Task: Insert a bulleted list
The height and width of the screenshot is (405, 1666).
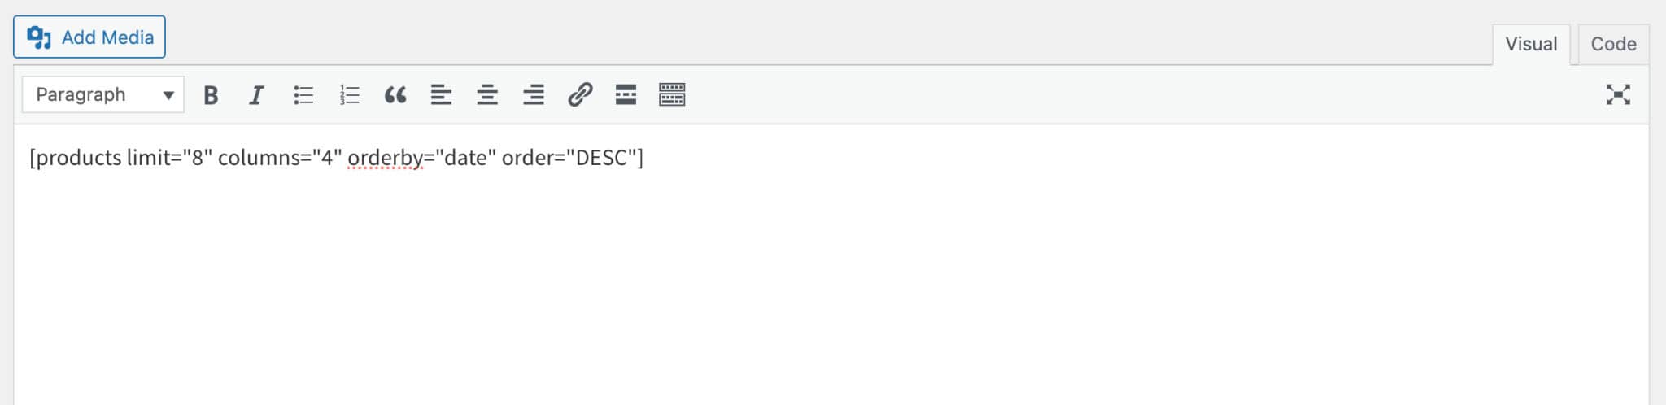Action: [303, 95]
